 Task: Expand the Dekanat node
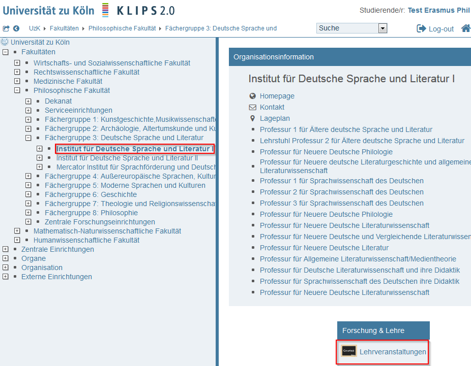28,102
